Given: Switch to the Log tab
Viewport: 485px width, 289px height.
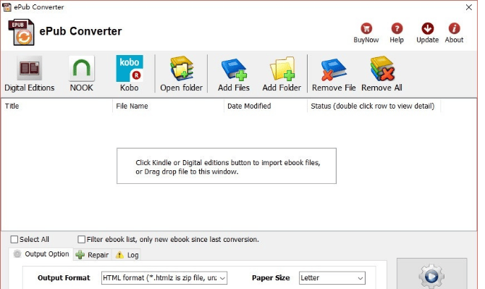Looking at the screenshot, I should (127, 255).
